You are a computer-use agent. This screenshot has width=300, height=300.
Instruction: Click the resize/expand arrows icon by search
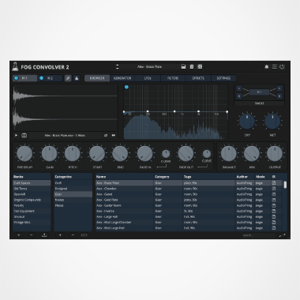[283, 235]
